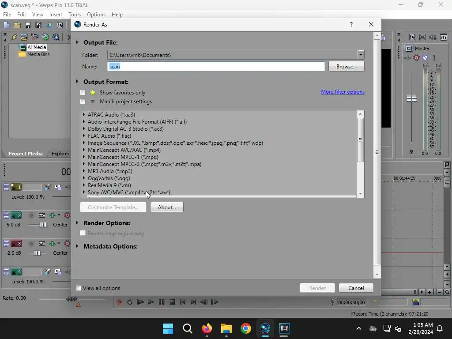Open Track FX gear on audio track 2

coord(67,215)
